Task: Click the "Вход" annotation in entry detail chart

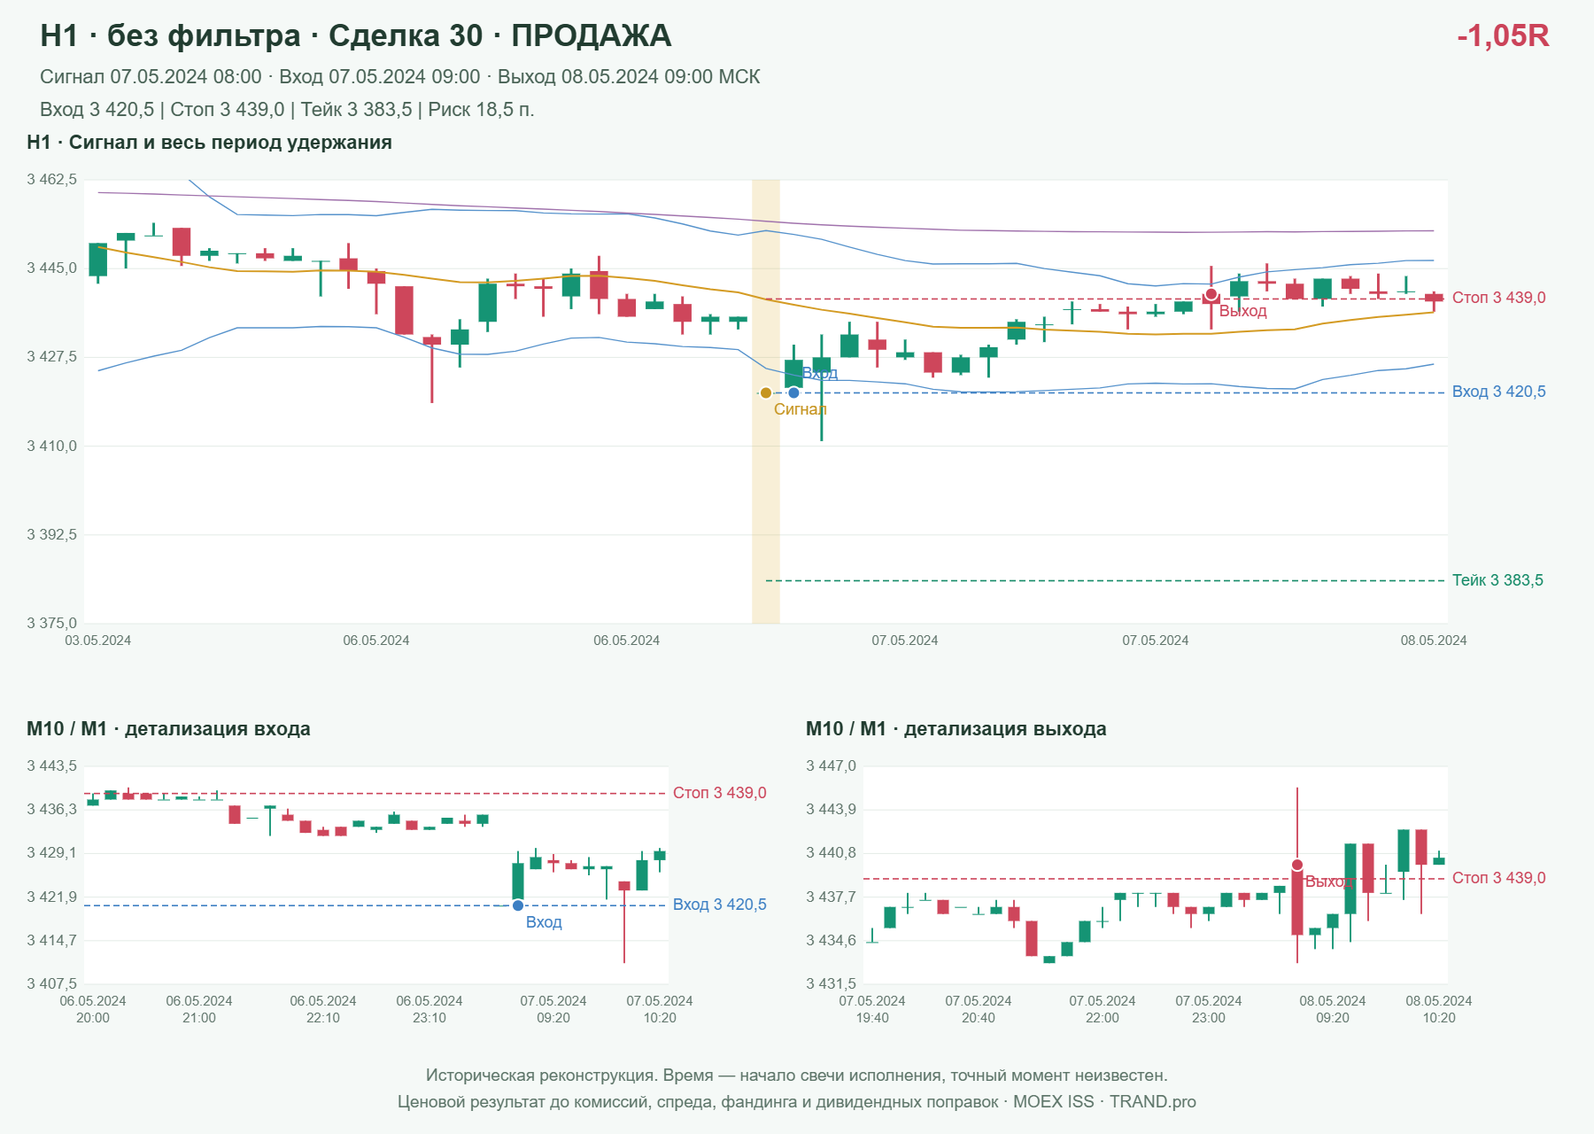Action: tap(544, 922)
